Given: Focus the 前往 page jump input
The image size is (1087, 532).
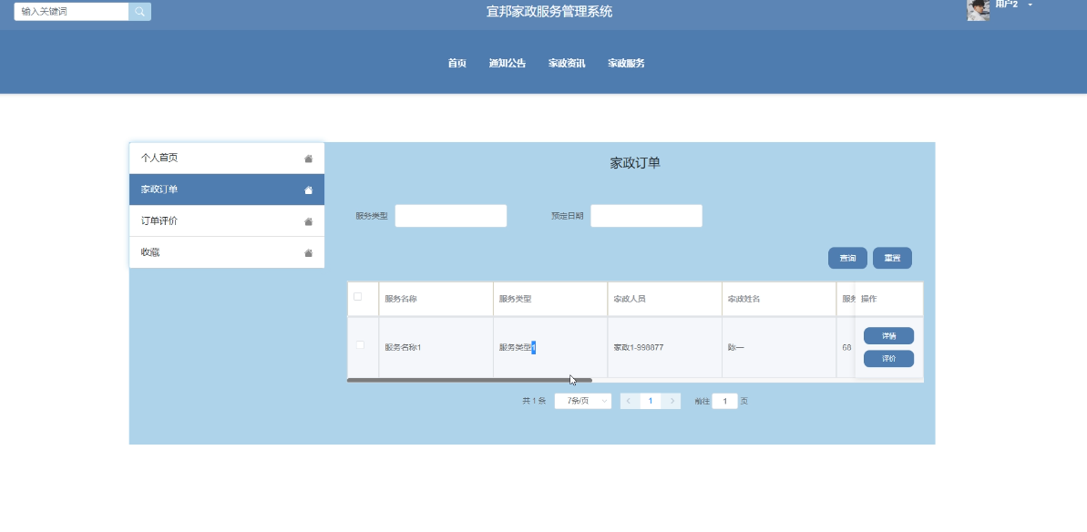Looking at the screenshot, I should click(724, 401).
